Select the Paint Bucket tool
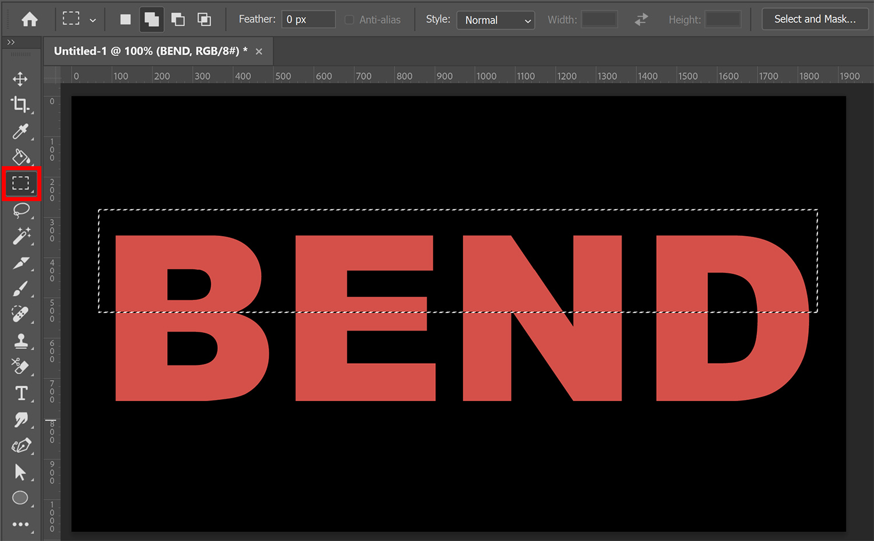The width and height of the screenshot is (874, 541). click(x=21, y=157)
